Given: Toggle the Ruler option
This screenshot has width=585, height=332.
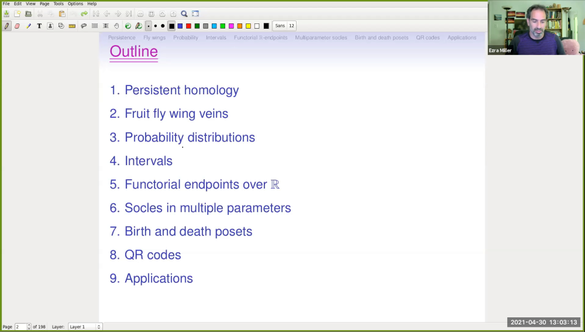Looking at the screenshot, I should click(x=73, y=26).
